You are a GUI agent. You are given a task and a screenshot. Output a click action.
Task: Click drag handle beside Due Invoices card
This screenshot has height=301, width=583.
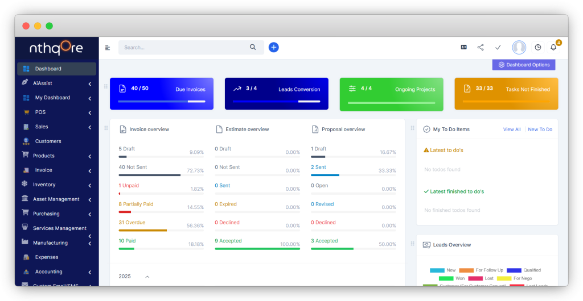[x=105, y=86]
